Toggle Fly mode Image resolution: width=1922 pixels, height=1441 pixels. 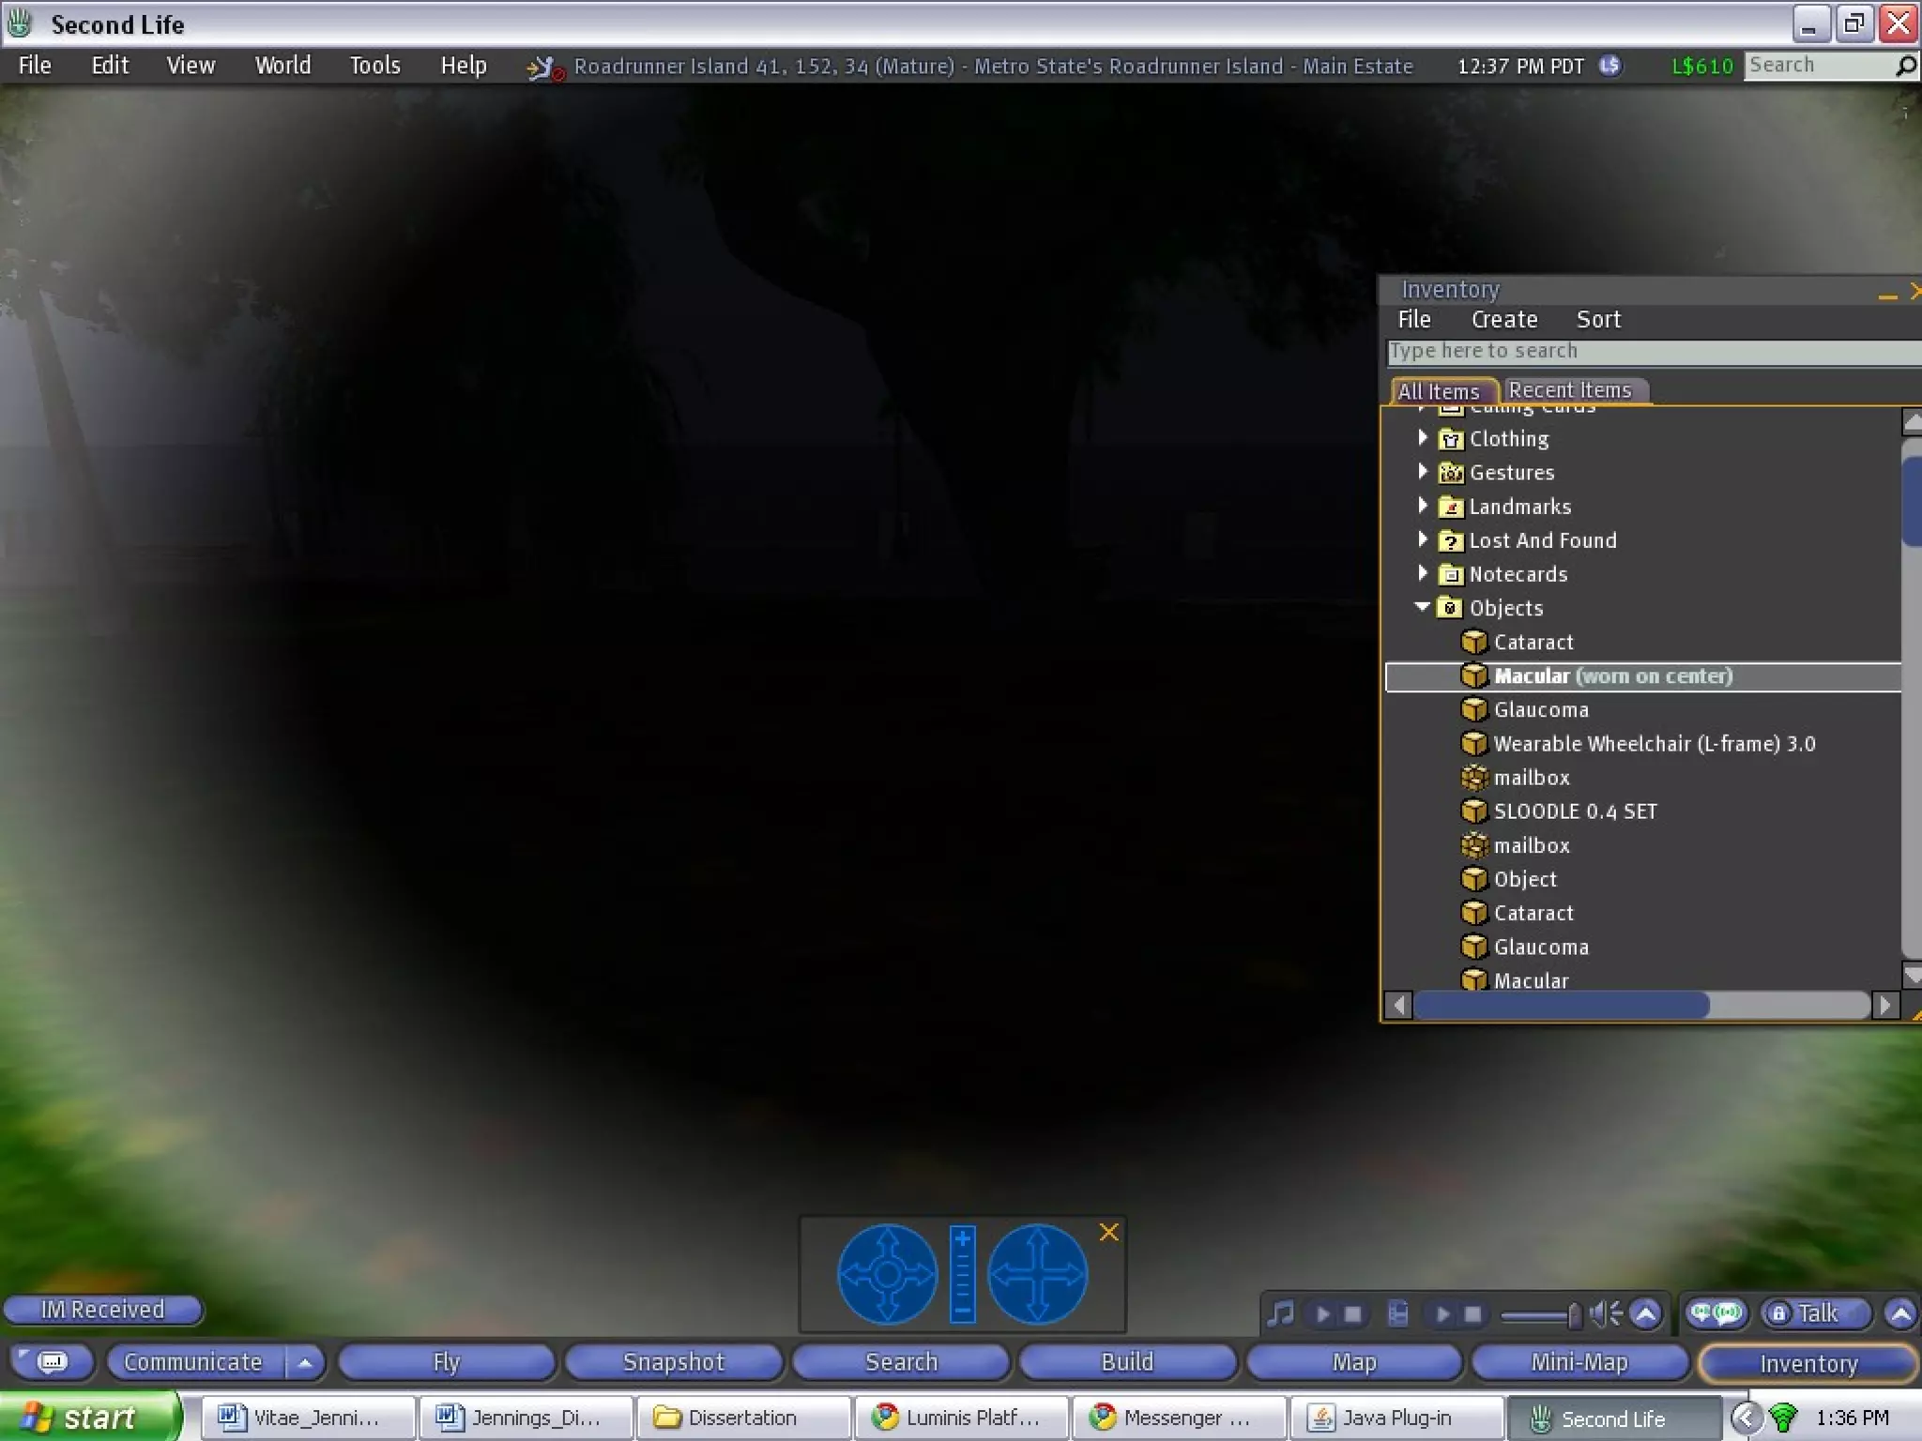coord(446,1361)
